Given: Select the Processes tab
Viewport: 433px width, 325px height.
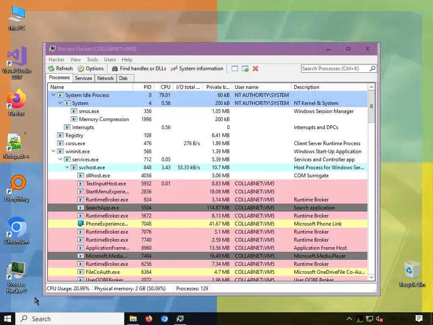Looking at the screenshot, I should click(59, 78).
